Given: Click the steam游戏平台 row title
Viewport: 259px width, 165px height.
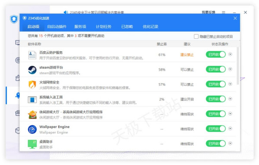Looking at the screenshot, I should (51, 67).
